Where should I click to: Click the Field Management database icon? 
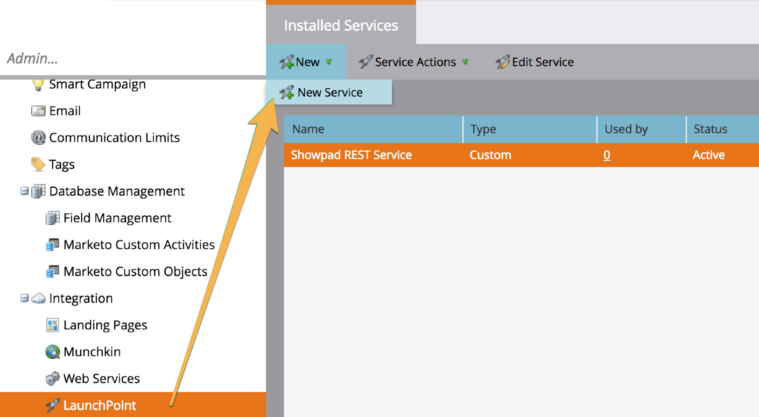[x=52, y=217]
